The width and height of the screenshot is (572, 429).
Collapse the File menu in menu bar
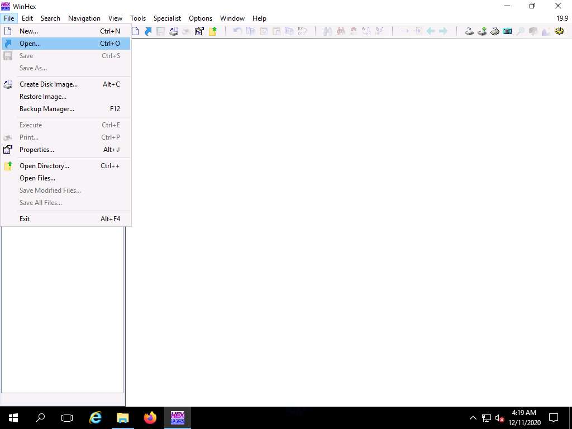tap(9, 18)
